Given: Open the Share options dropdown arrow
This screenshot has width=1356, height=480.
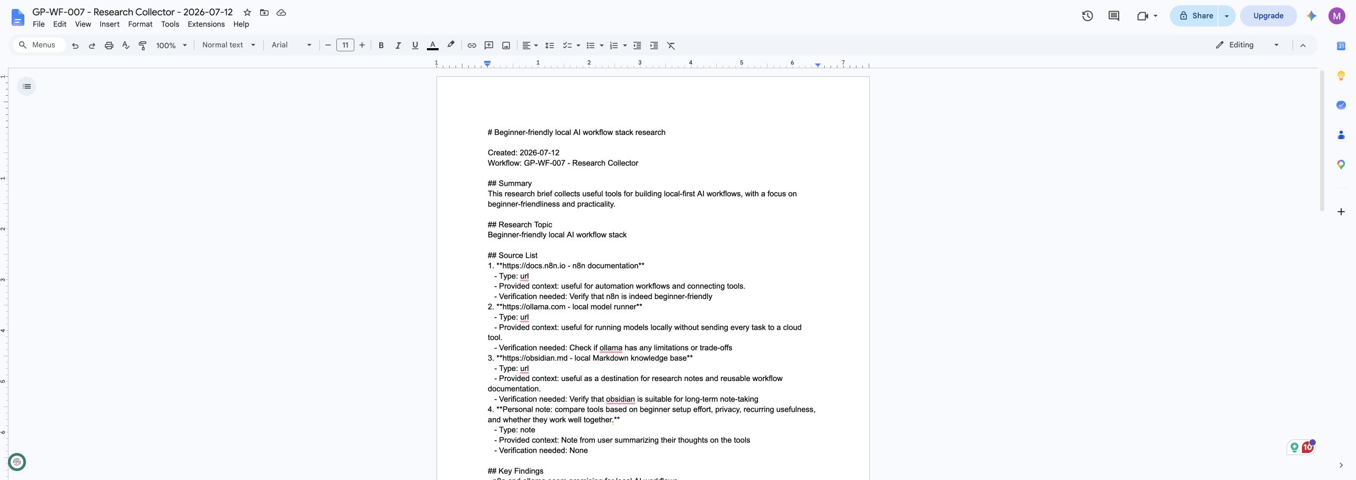Looking at the screenshot, I should point(1227,16).
